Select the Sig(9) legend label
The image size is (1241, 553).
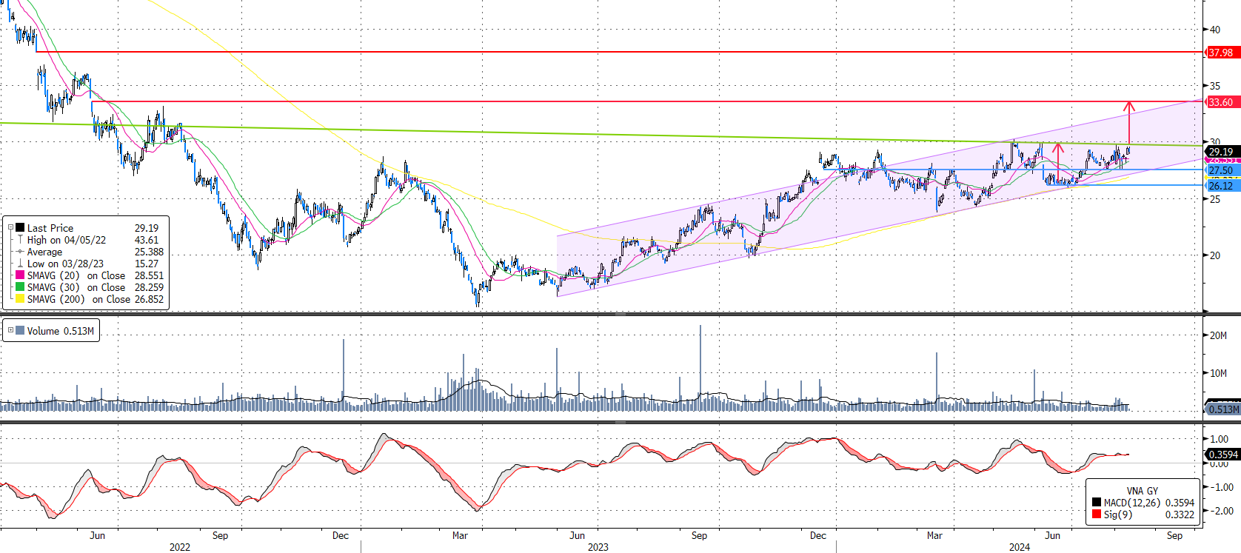(x=1118, y=515)
